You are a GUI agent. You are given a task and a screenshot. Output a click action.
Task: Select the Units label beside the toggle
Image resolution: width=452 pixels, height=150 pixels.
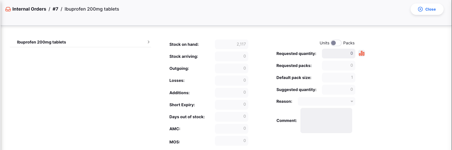click(324, 43)
